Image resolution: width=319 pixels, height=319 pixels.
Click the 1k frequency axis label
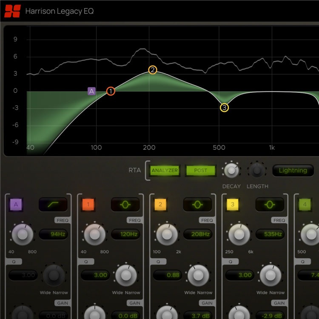pyautogui.click(x=272, y=148)
